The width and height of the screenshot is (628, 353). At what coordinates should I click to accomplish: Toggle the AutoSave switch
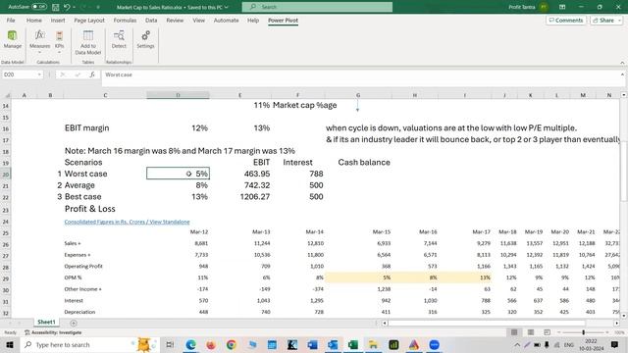(x=39, y=7)
